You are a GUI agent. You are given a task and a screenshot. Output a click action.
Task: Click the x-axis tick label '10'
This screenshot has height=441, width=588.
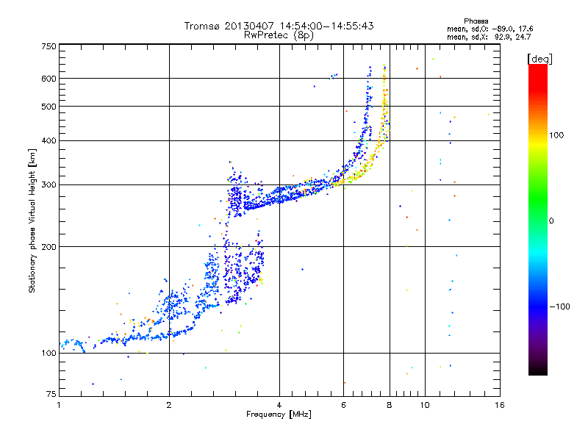425,405
